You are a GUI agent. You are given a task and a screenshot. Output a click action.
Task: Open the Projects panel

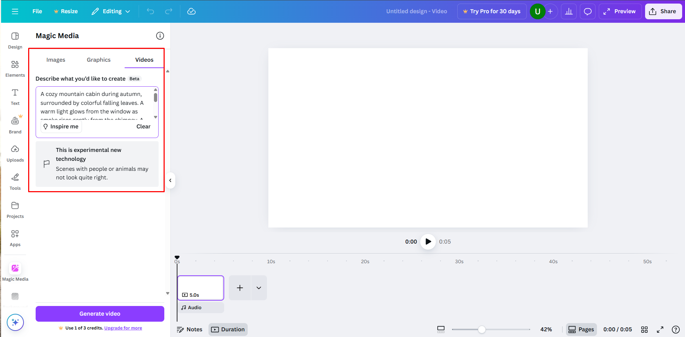(x=15, y=209)
